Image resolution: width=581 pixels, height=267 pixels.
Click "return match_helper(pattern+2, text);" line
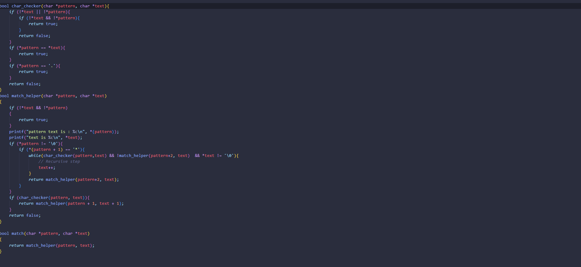coord(74,180)
